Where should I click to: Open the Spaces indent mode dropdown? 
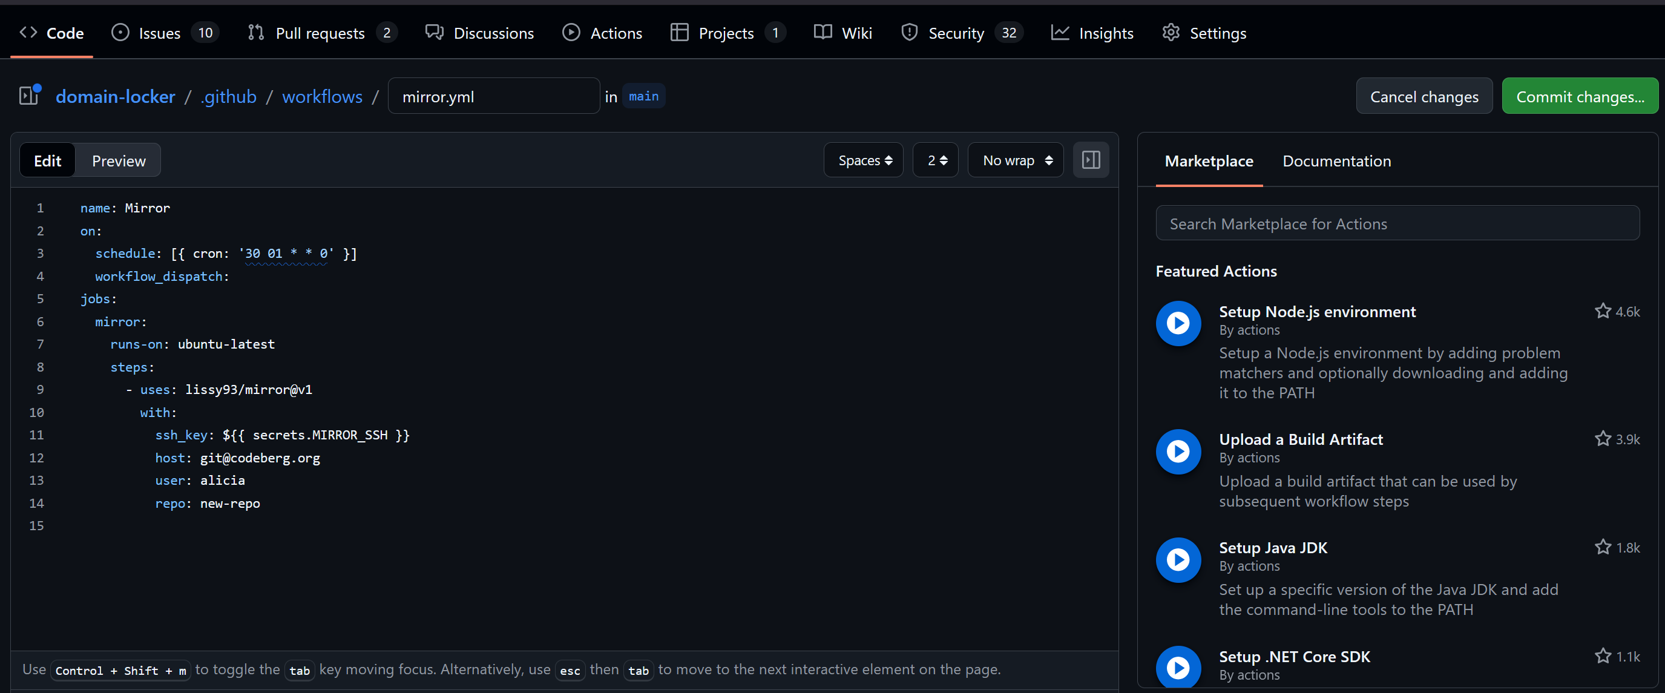[864, 160]
